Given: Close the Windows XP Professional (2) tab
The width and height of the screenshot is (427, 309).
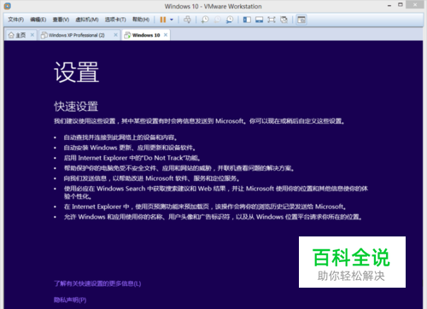Looking at the screenshot, I should point(115,35).
